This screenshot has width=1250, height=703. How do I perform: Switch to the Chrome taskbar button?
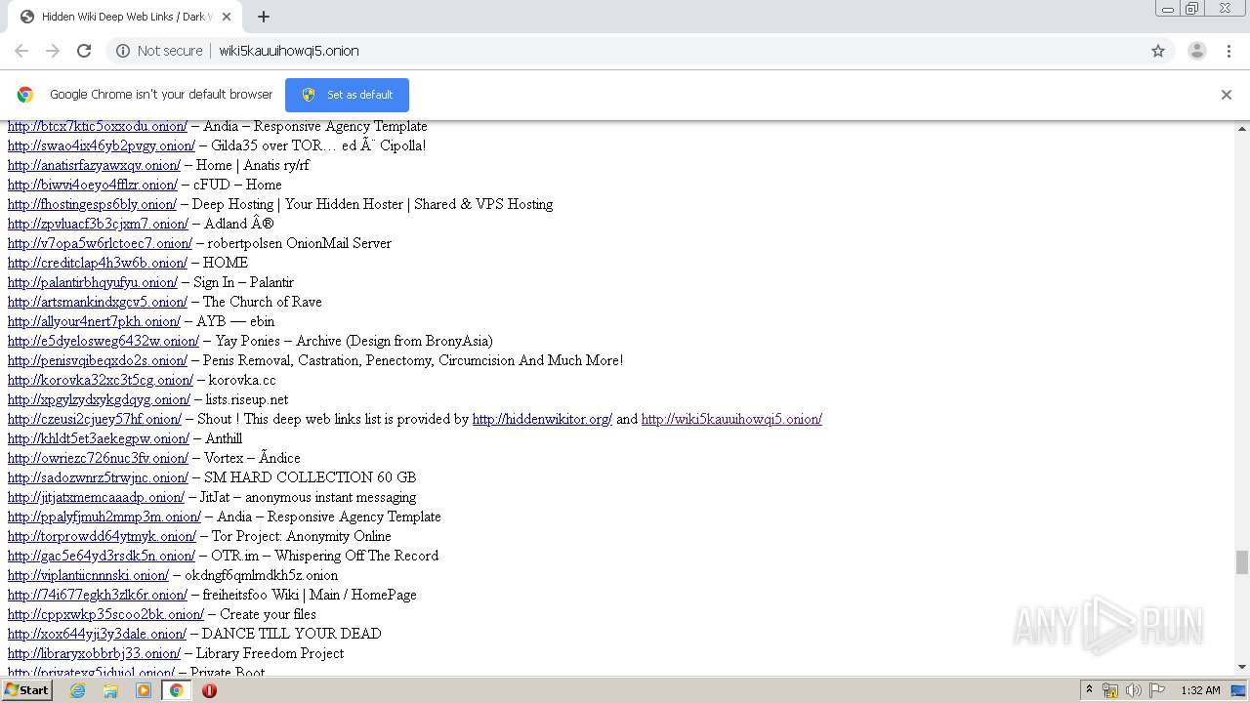tap(176, 690)
